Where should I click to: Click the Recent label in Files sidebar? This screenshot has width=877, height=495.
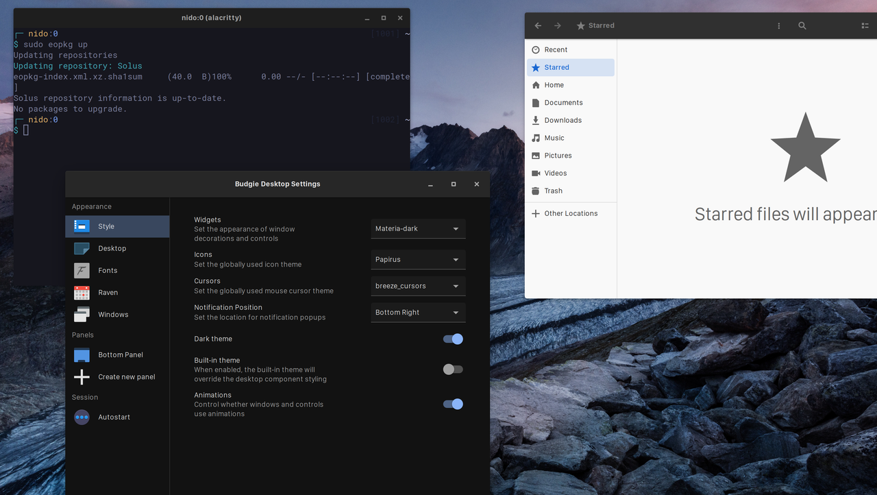coord(556,49)
